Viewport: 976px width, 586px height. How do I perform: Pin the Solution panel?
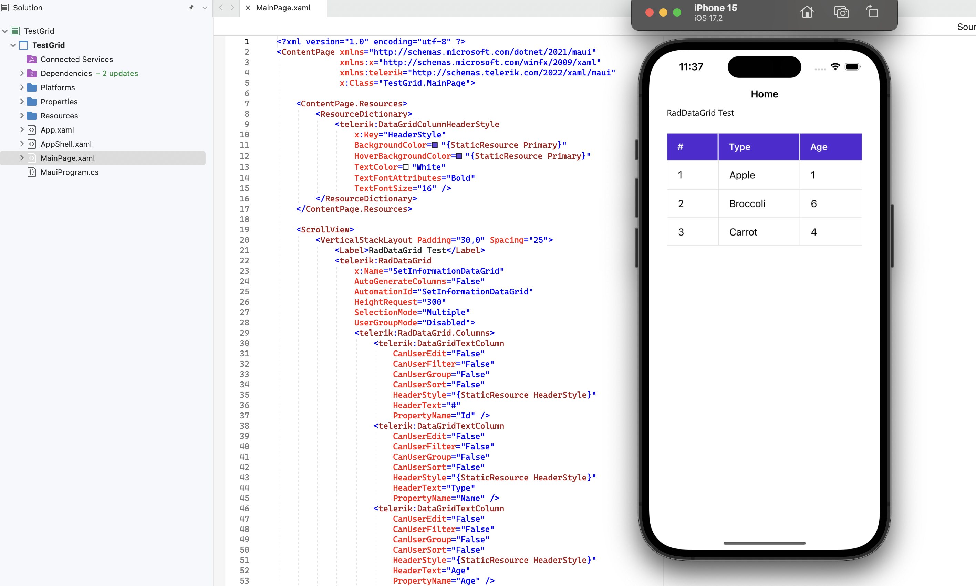click(x=191, y=8)
